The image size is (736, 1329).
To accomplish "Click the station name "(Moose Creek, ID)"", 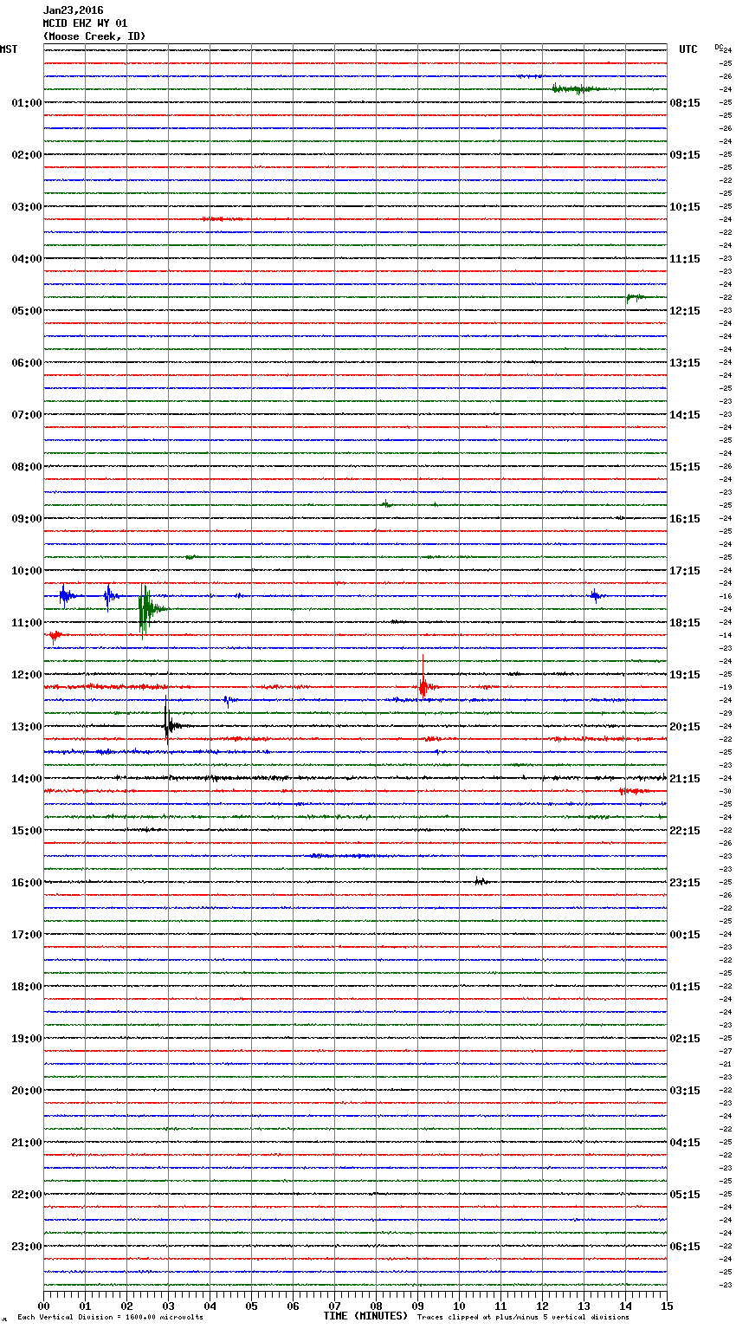I will (x=94, y=36).
